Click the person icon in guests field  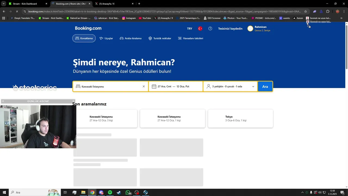click(x=209, y=87)
